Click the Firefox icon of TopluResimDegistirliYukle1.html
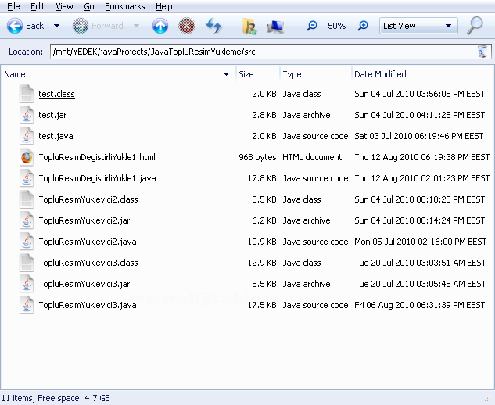The width and height of the screenshot is (495, 405). (27, 157)
